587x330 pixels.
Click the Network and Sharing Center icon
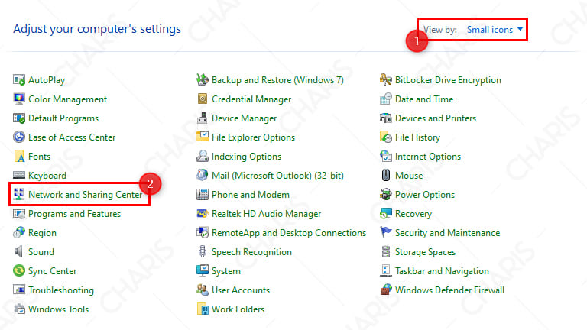coord(19,194)
